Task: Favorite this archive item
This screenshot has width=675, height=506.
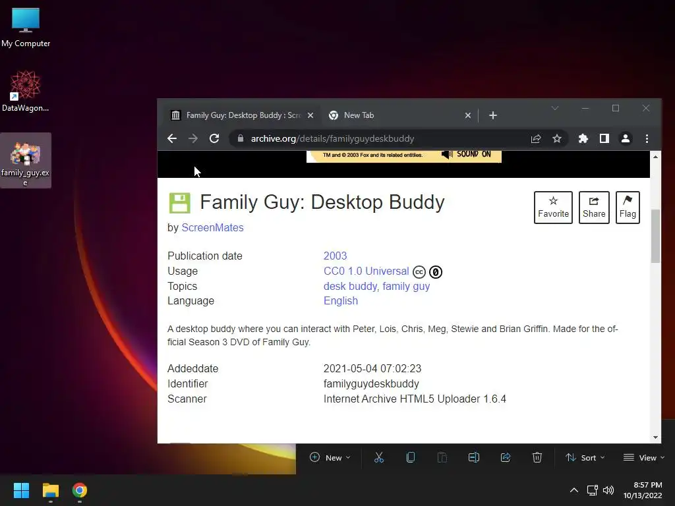Action: pos(553,208)
